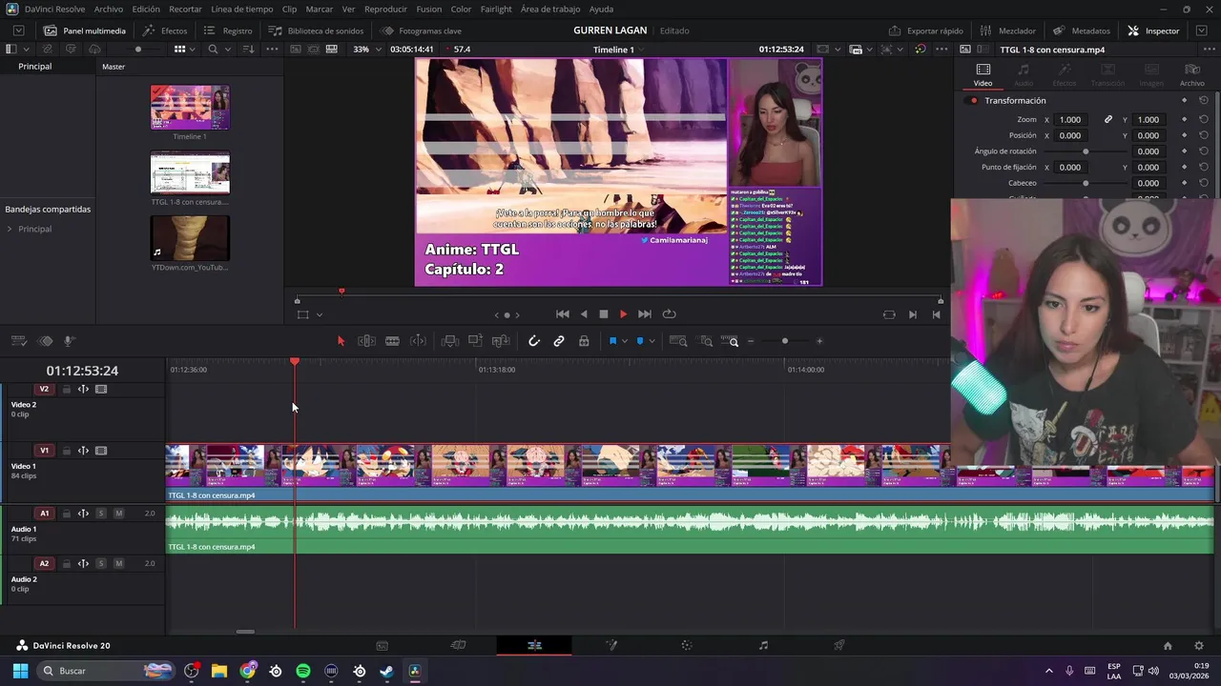The width and height of the screenshot is (1221, 686).
Task: Click Play Reverse button in viewer
Action: [x=584, y=314]
